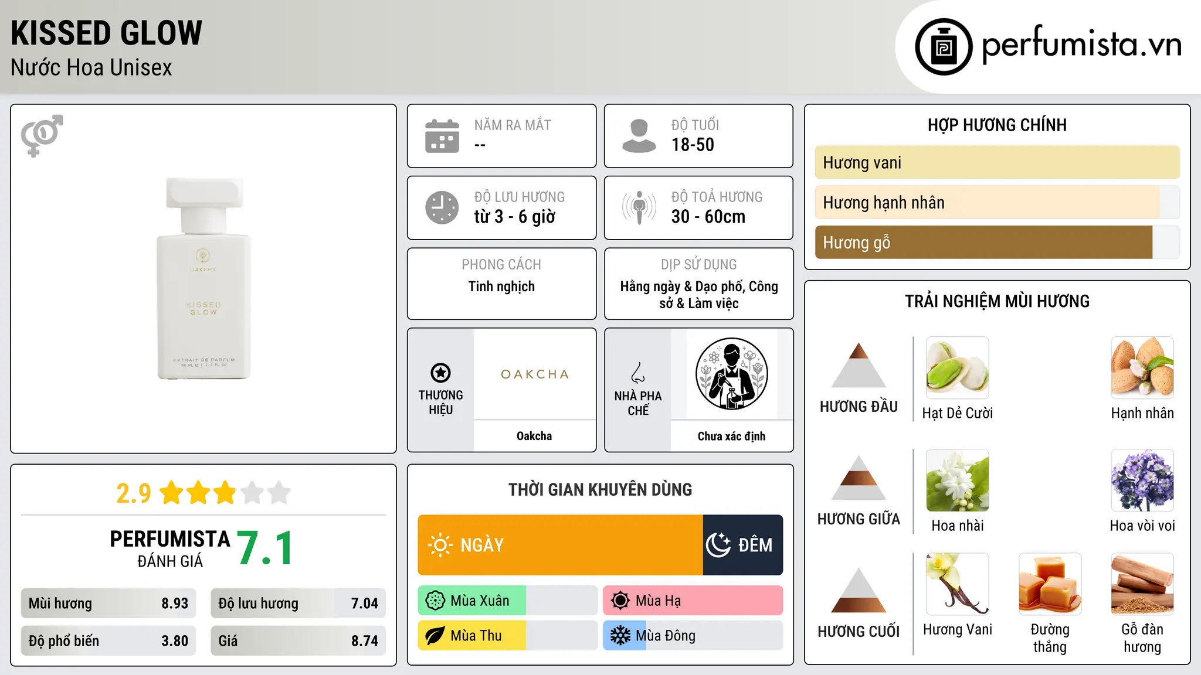This screenshot has height=675, width=1201.
Task: Select the sandalwood note image
Action: click(1142, 584)
